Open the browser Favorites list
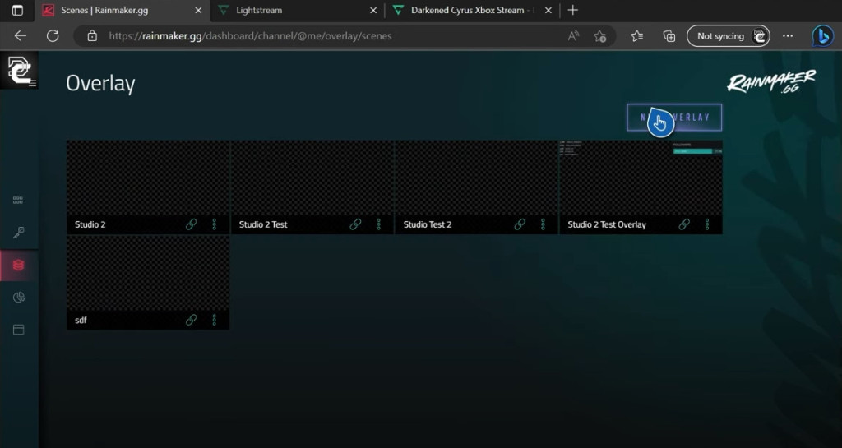This screenshot has height=448, width=842. [637, 36]
